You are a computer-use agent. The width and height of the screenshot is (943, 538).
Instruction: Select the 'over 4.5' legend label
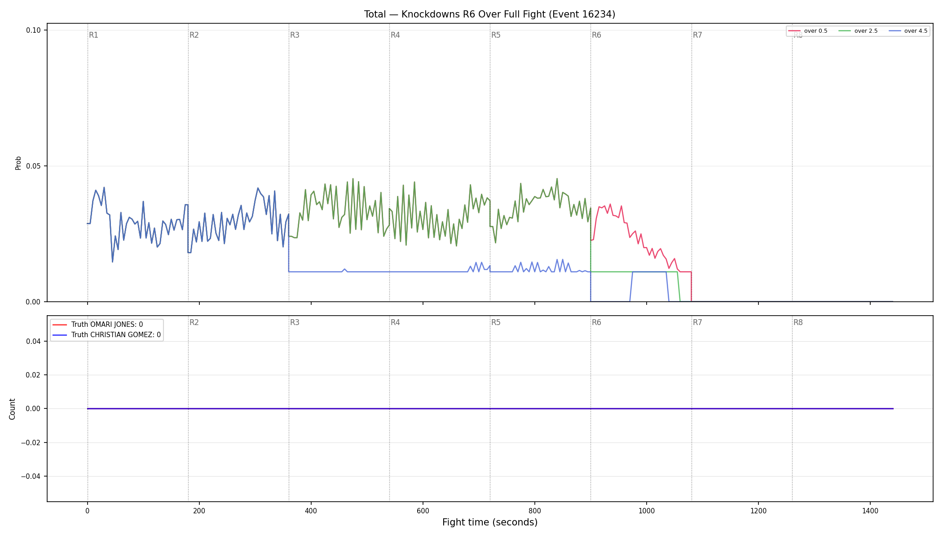point(916,31)
